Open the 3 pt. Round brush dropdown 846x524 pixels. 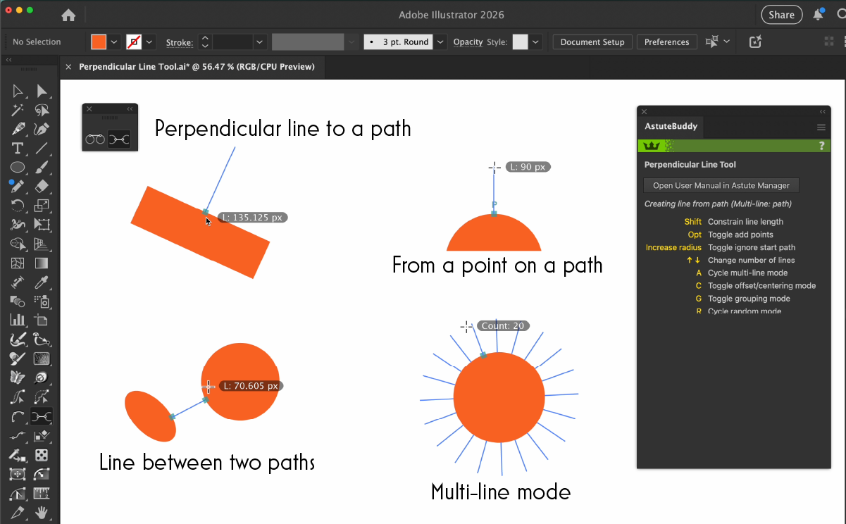(440, 42)
